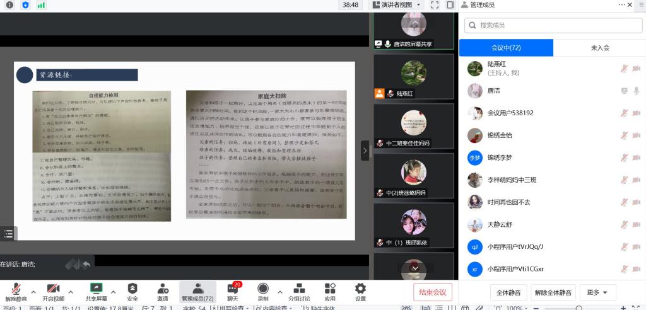646x310 pixels.
Task: Click the blue security shield icon
Action: point(25,5)
